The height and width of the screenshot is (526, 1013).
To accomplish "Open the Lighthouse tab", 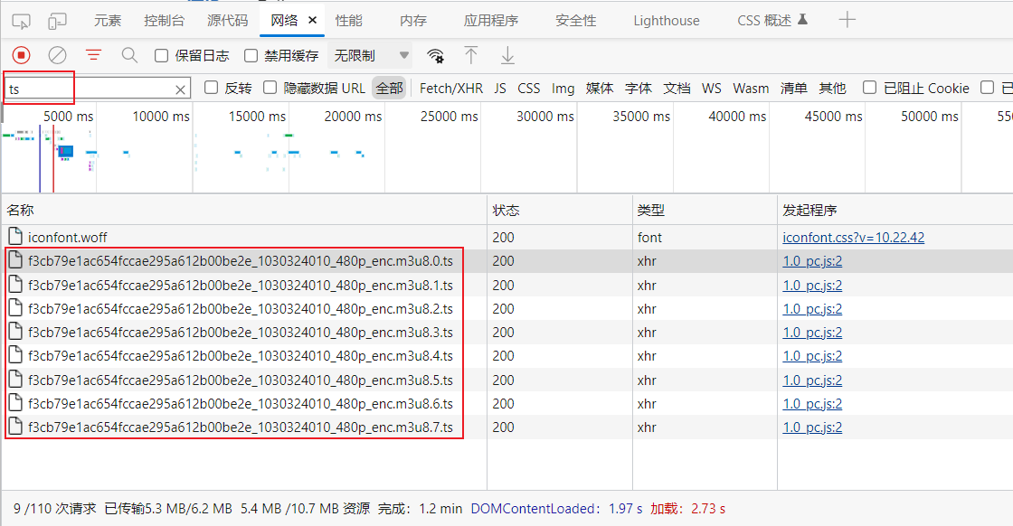I will 666,21.
